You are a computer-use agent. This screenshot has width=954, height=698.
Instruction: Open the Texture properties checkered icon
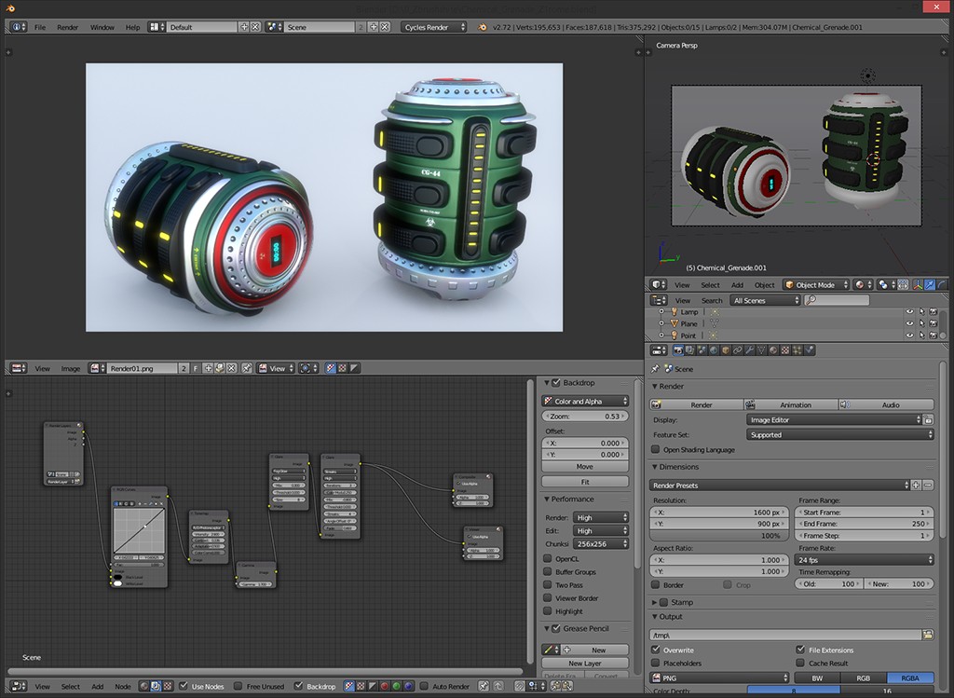[784, 349]
